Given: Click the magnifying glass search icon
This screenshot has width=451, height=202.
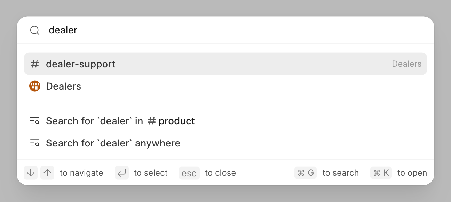Looking at the screenshot, I should tap(35, 30).
